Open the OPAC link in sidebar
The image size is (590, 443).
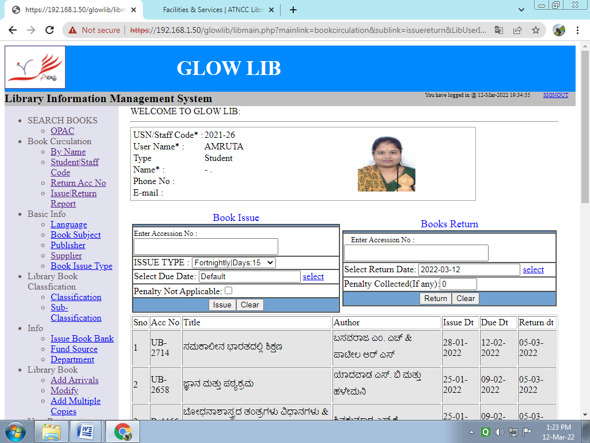[x=62, y=131]
